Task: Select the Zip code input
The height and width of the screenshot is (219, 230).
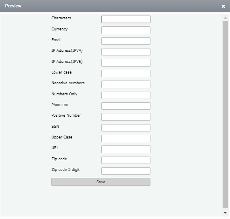Action: pos(126,160)
